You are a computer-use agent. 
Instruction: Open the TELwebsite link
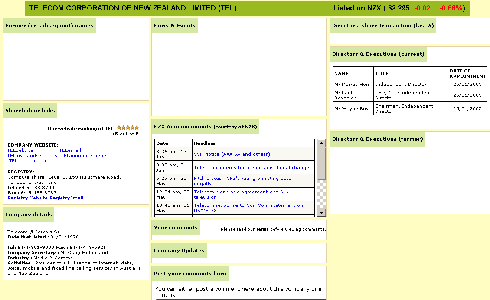click(20, 150)
